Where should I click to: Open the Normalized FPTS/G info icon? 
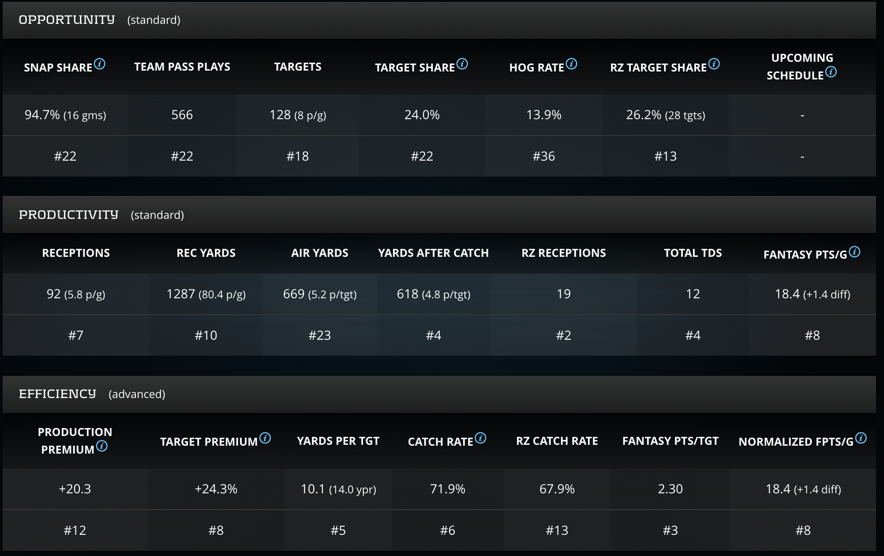coord(861,438)
